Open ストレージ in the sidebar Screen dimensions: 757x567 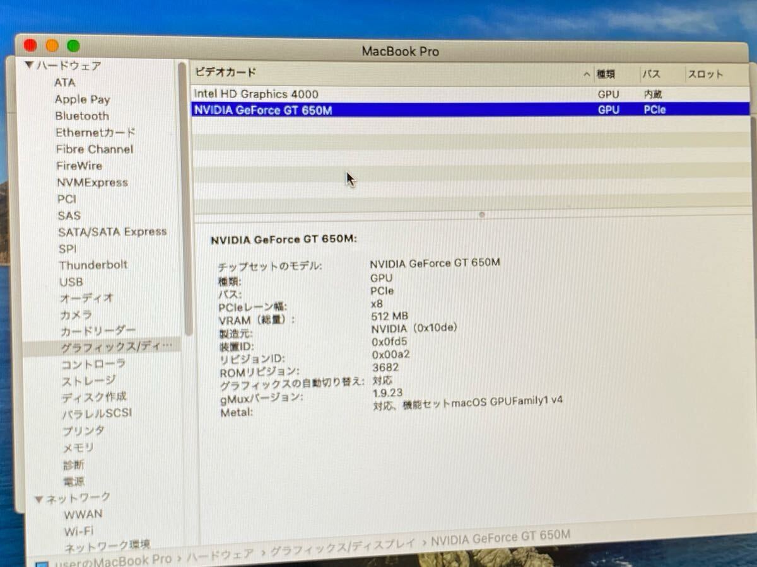88,381
